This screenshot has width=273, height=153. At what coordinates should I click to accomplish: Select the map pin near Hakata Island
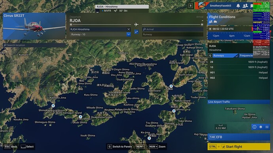pyautogui.click(x=174, y=111)
